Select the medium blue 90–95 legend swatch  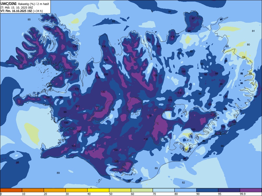(x=207, y=190)
